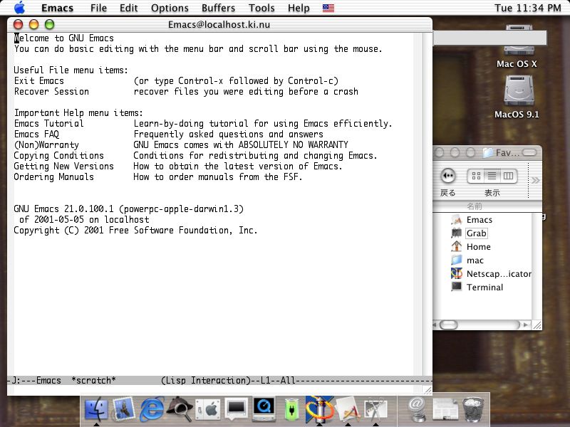
Task: Open the Help menu
Action: coord(299,8)
